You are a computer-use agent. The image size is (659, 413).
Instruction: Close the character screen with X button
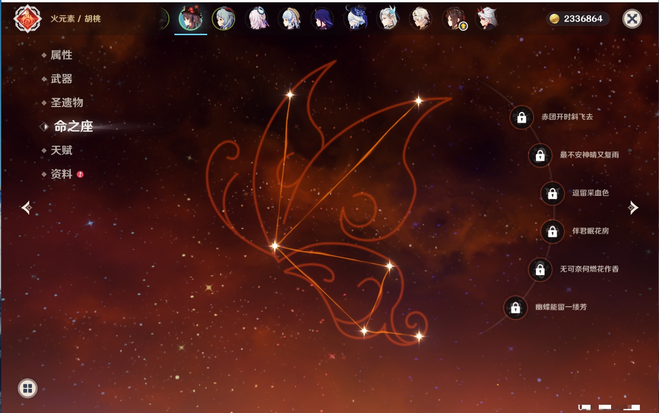point(632,19)
